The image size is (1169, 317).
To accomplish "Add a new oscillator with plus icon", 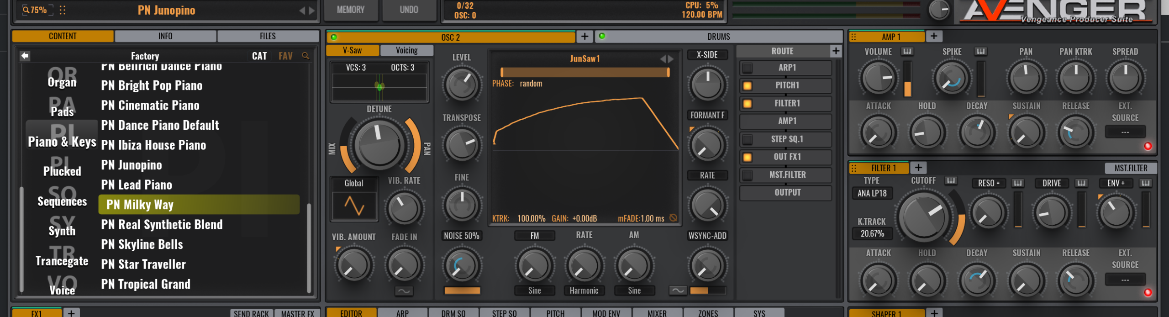I will [x=584, y=37].
